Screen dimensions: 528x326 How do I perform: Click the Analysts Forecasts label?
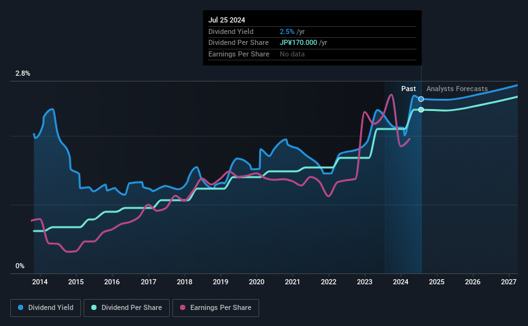coord(457,89)
